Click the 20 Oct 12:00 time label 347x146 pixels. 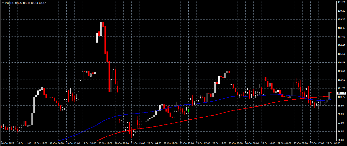click(x=105, y=143)
